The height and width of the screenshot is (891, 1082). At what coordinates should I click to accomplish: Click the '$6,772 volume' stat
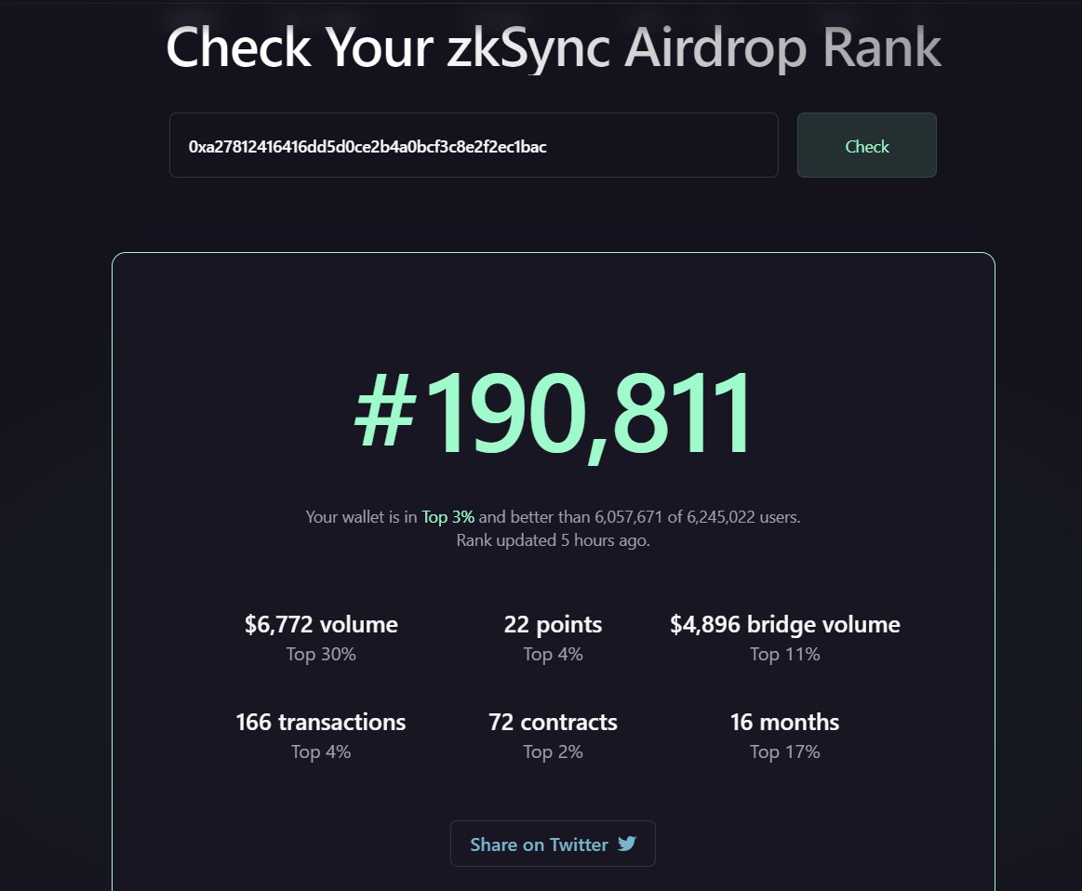(321, 624)
